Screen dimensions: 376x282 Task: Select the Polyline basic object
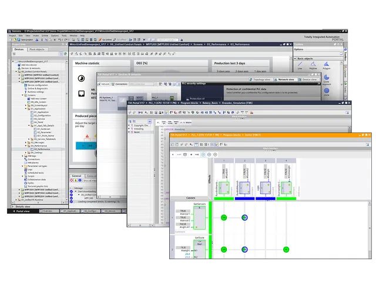(313, 65)
